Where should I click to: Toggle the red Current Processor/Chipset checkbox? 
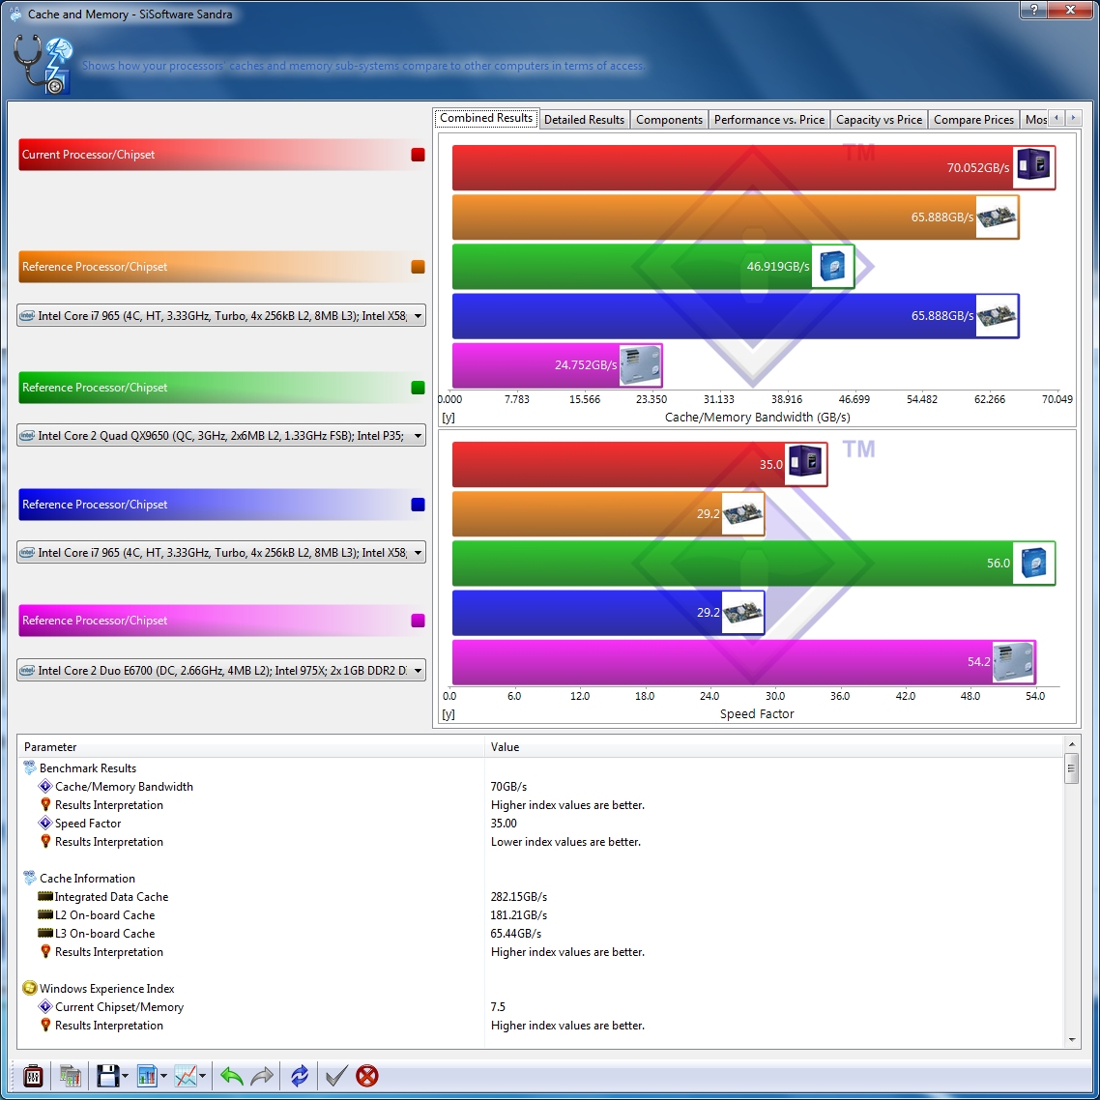(419, 155)
